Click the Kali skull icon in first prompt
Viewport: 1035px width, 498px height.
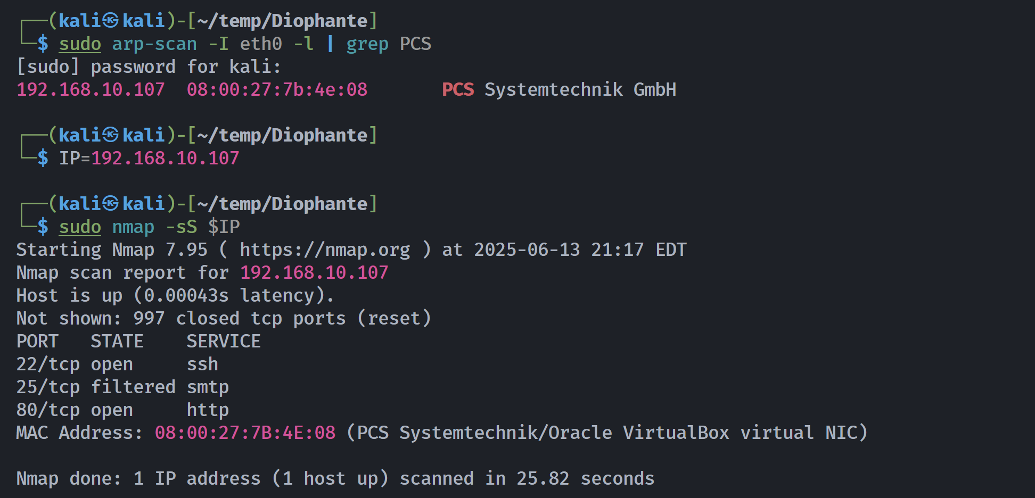(x=111, y=21)
